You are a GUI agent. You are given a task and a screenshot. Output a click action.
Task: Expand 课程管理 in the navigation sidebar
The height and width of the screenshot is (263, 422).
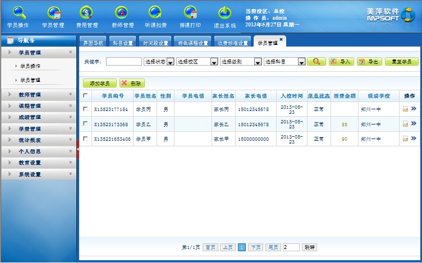pyautogui.click(x=38, y=106)
